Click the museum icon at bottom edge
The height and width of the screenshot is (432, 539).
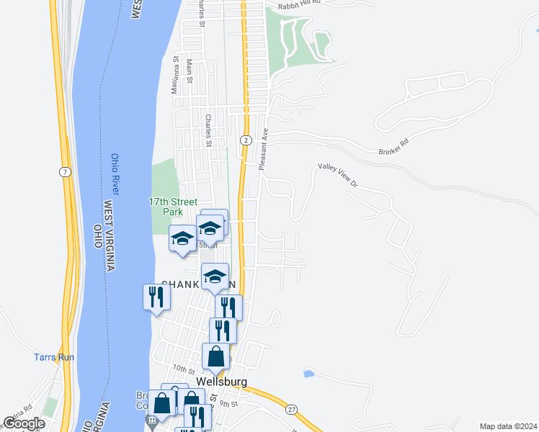point(152,422)
